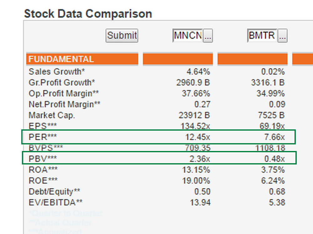
Task: Click the PBV row label
Action: coord(43,159)
